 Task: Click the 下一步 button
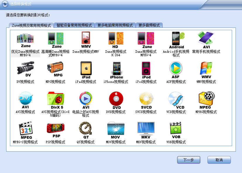pos(189,160)
